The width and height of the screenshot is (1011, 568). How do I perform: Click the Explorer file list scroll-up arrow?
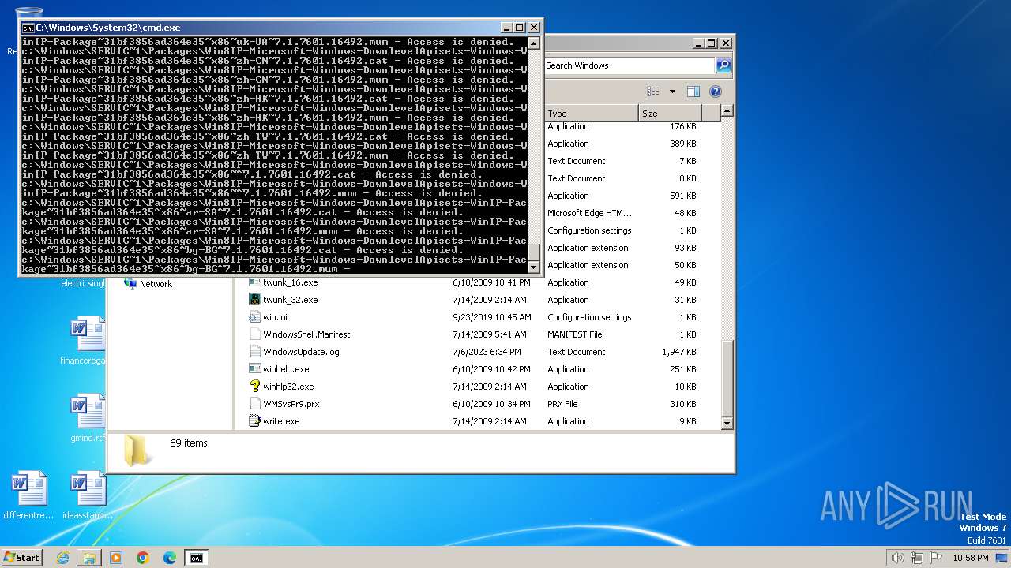pos(727,113)
